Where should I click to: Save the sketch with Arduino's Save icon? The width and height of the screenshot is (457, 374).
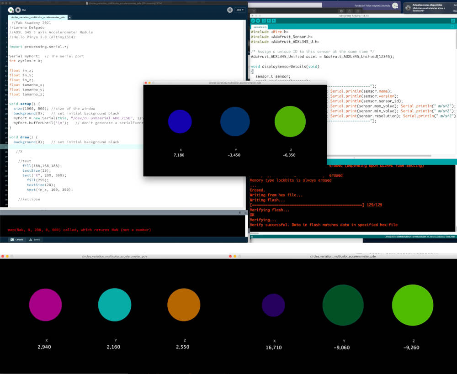274,21
